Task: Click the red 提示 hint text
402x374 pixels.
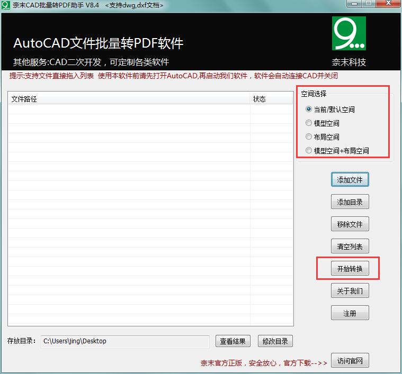Action: [174, 76]
